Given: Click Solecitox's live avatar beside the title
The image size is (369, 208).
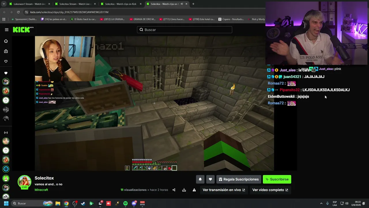Looking at the screenshot, I should coord(25,182).
